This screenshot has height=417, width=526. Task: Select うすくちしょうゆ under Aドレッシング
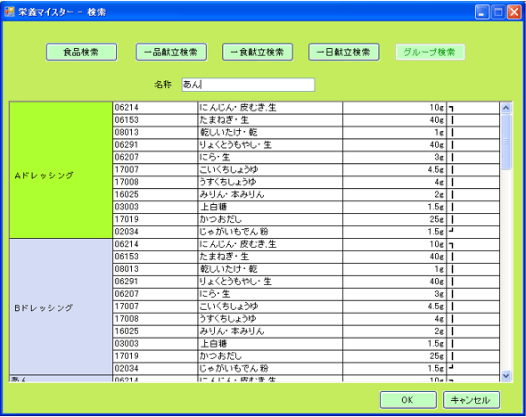pos(270,182)
